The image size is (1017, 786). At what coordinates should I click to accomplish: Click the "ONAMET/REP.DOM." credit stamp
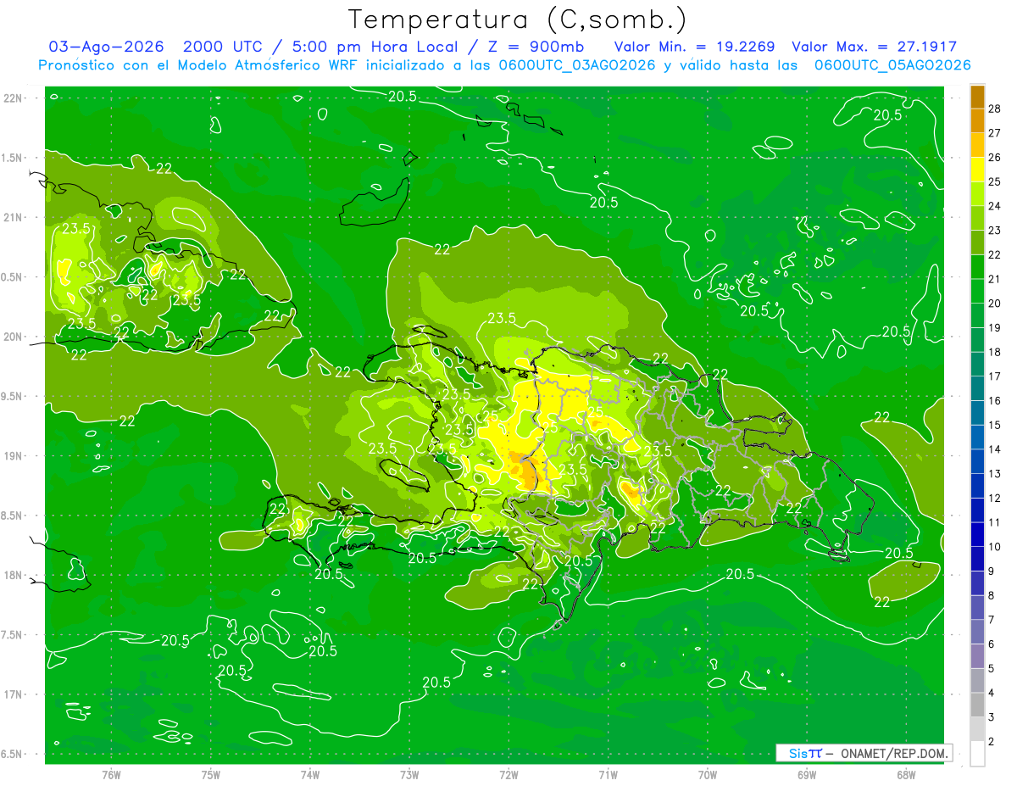pyautogui.click(x=896, y=753)
